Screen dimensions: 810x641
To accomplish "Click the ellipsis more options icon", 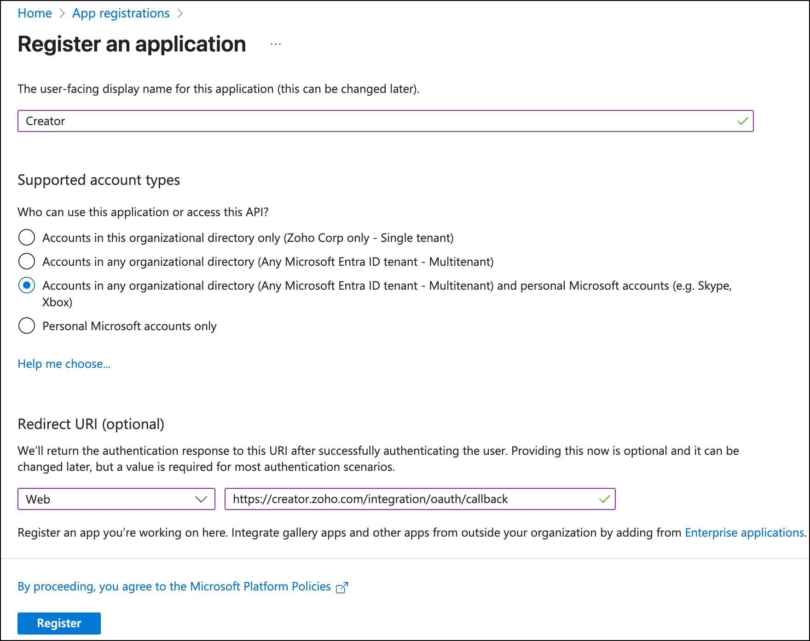I will tap(276, 44).
